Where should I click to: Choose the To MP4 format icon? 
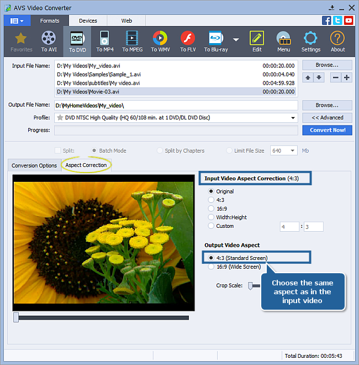pyautogui.click(x=105, y=41)
